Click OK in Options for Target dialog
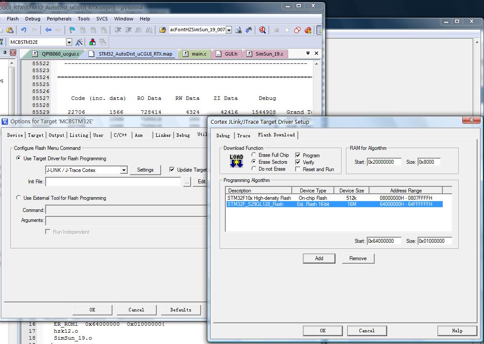Image resolution: width=484 pixels, height=344 pixels. [92, 310]
